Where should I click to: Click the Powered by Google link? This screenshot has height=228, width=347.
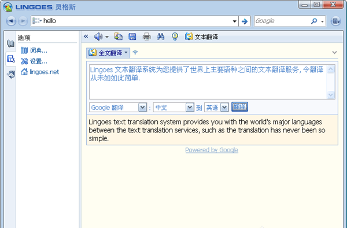click(212, 150)
